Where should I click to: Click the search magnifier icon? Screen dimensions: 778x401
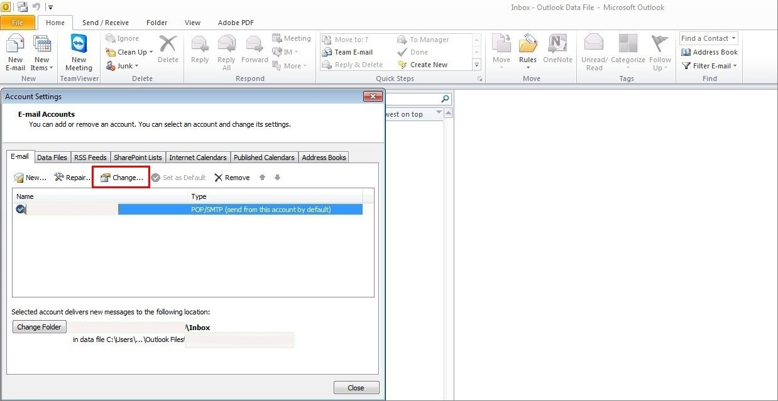click(445, 99)
